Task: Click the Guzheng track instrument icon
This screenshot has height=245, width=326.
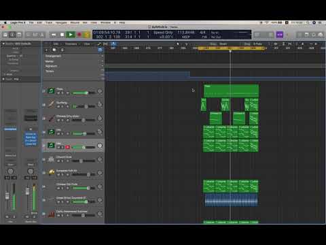Action: (x=51, y=104)
